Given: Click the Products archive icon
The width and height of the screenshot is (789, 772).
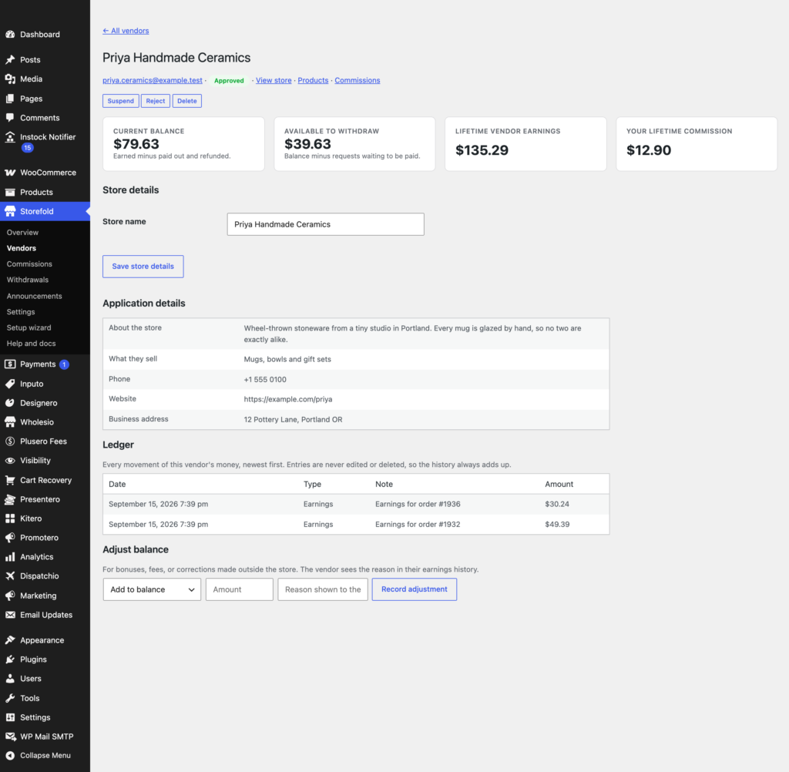Looking at the screenshot, I should click(x=10, y=193).
